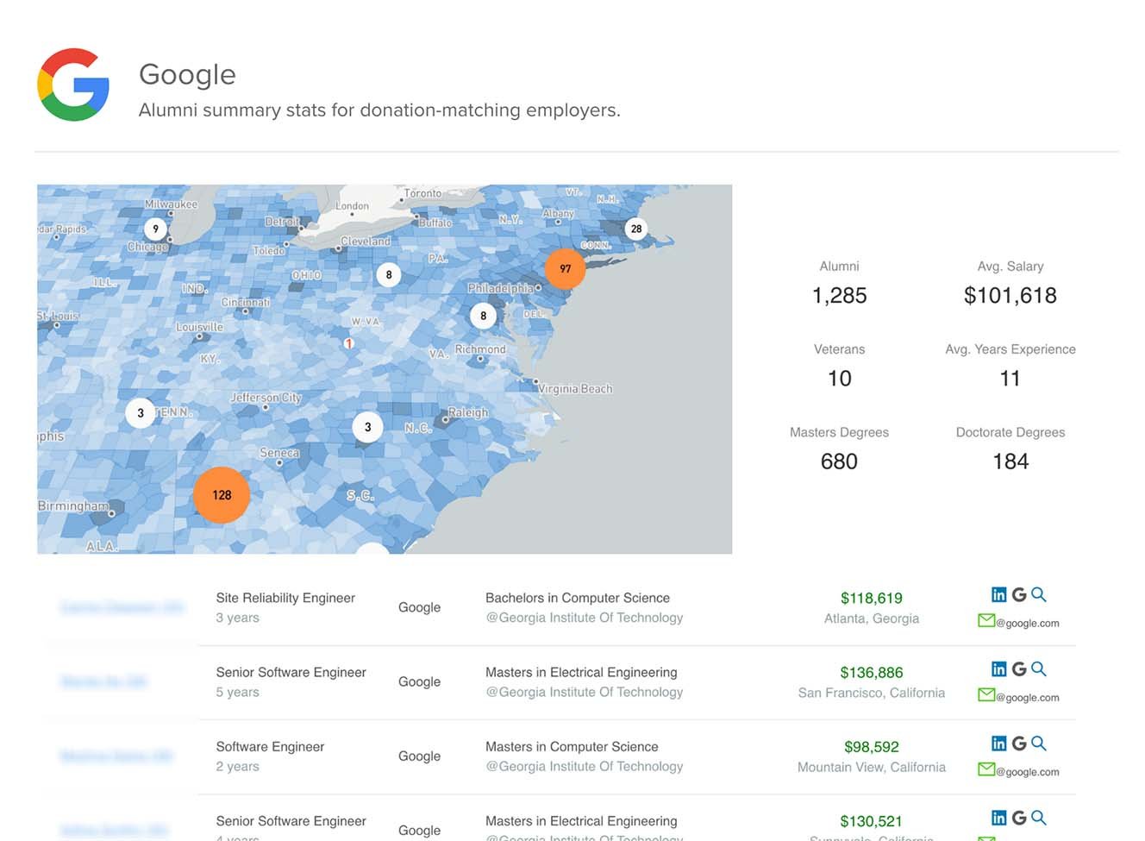Screen dimensions: 1145x841
Task: Click the salary $118,619
Action: click(x=872, y=598)
